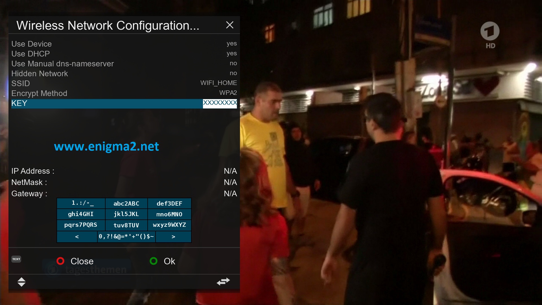Open the www.enigma2.net link
The image size is (542, 305).
(106, 146)
